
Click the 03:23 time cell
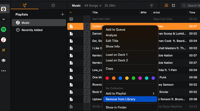[x=193, y=107]
